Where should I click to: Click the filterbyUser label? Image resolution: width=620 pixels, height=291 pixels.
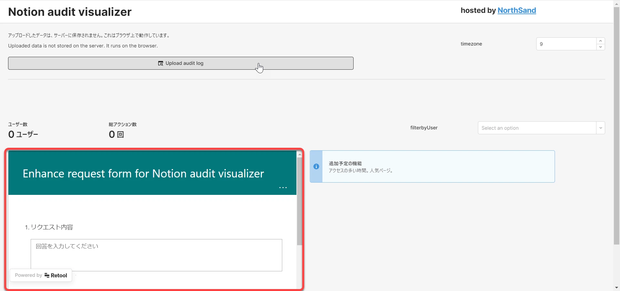(x=424, y=128)
